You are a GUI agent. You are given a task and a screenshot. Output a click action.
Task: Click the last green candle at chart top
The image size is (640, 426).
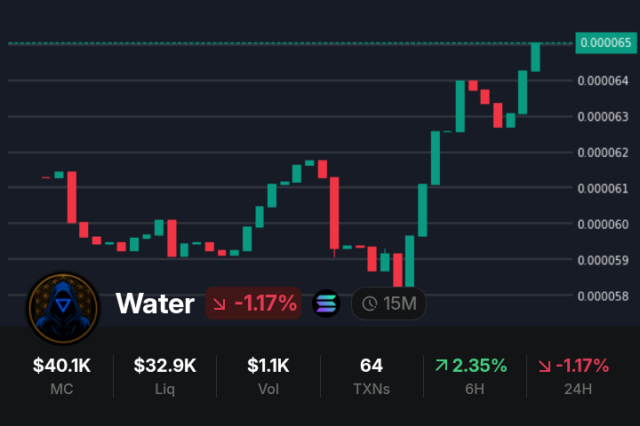[535, 57]
